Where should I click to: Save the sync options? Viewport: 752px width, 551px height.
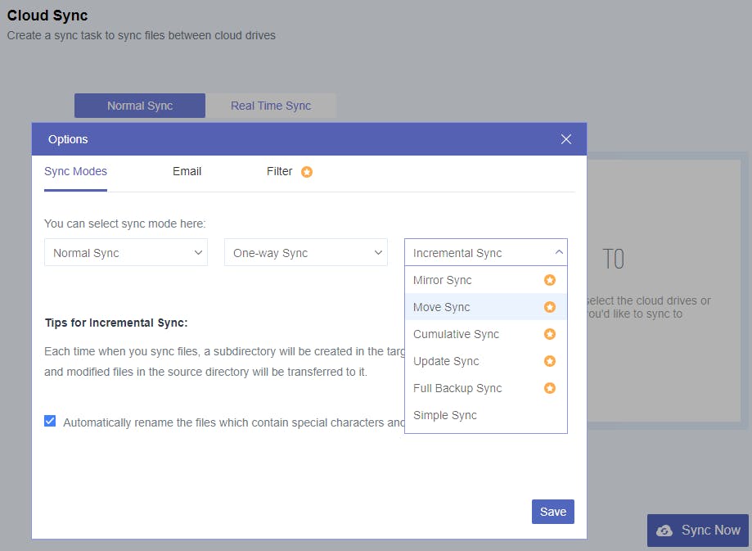(552, 512)
